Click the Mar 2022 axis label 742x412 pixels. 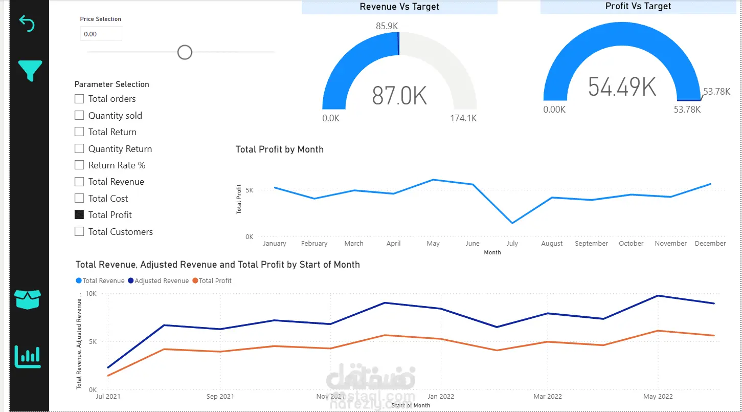(x=548, y=397)
